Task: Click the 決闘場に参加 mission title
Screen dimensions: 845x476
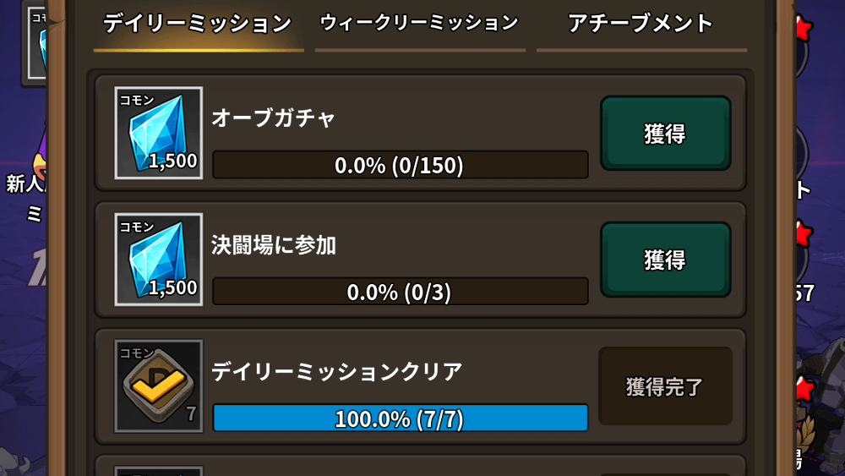Action: point(274,245)
